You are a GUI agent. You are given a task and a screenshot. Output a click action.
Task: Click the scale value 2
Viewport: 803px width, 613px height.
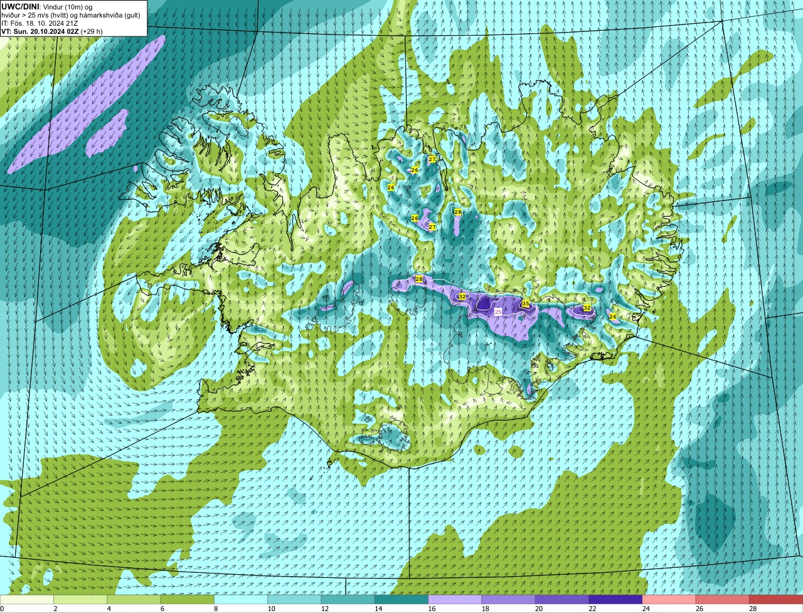55,609
